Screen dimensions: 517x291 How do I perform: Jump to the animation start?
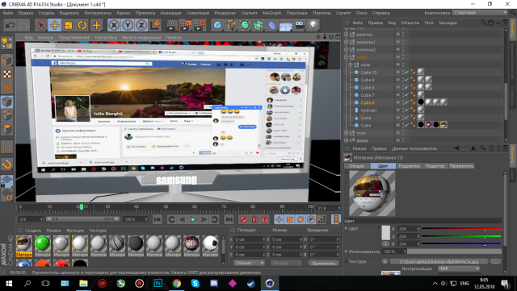point(158,219)
